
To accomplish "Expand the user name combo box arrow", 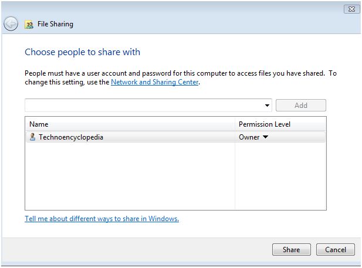I will (268, 106).
